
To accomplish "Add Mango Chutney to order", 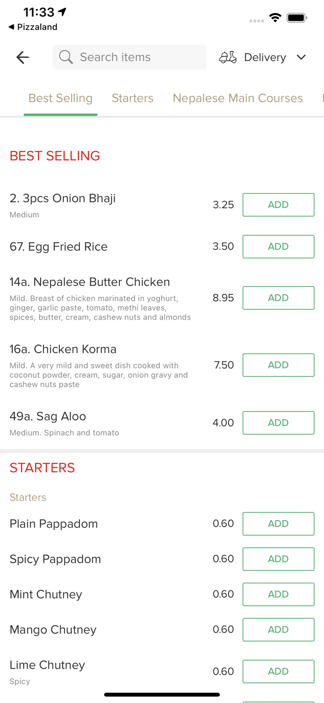I will pos(278,629).
